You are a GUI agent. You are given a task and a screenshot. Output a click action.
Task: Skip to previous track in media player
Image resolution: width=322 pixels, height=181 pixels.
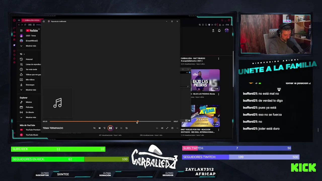click(99, 128)
